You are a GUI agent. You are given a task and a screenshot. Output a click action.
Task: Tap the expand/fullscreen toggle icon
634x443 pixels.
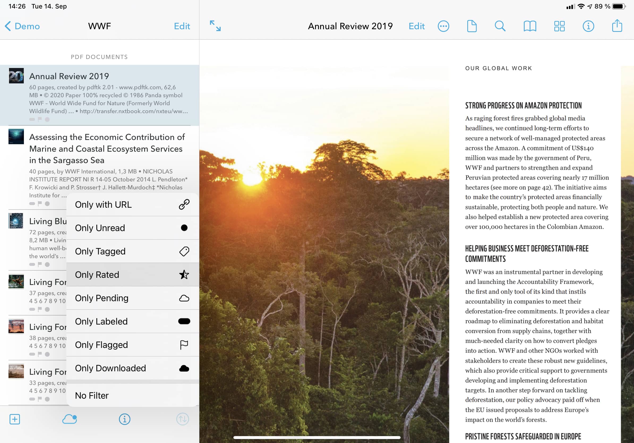(215, 25)
